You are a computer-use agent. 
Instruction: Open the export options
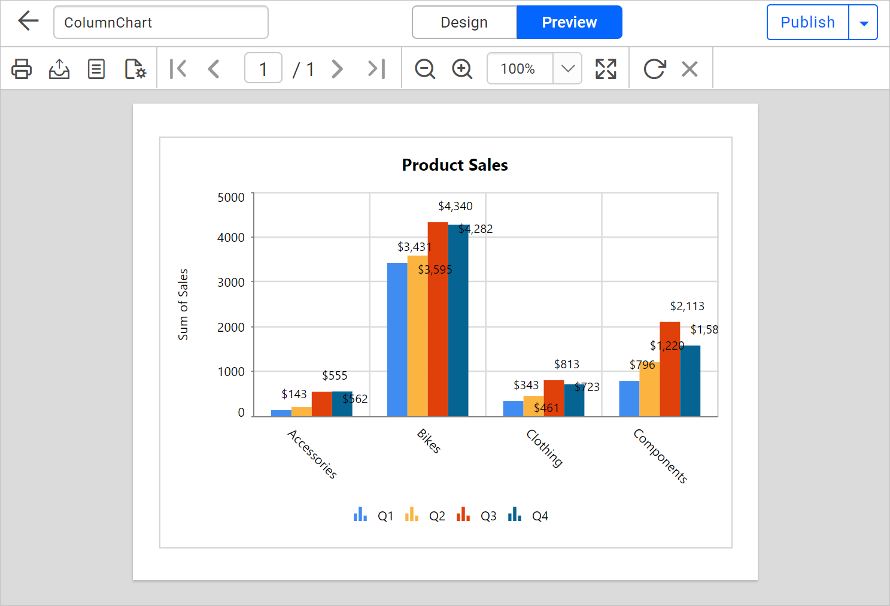click(59, 68)
